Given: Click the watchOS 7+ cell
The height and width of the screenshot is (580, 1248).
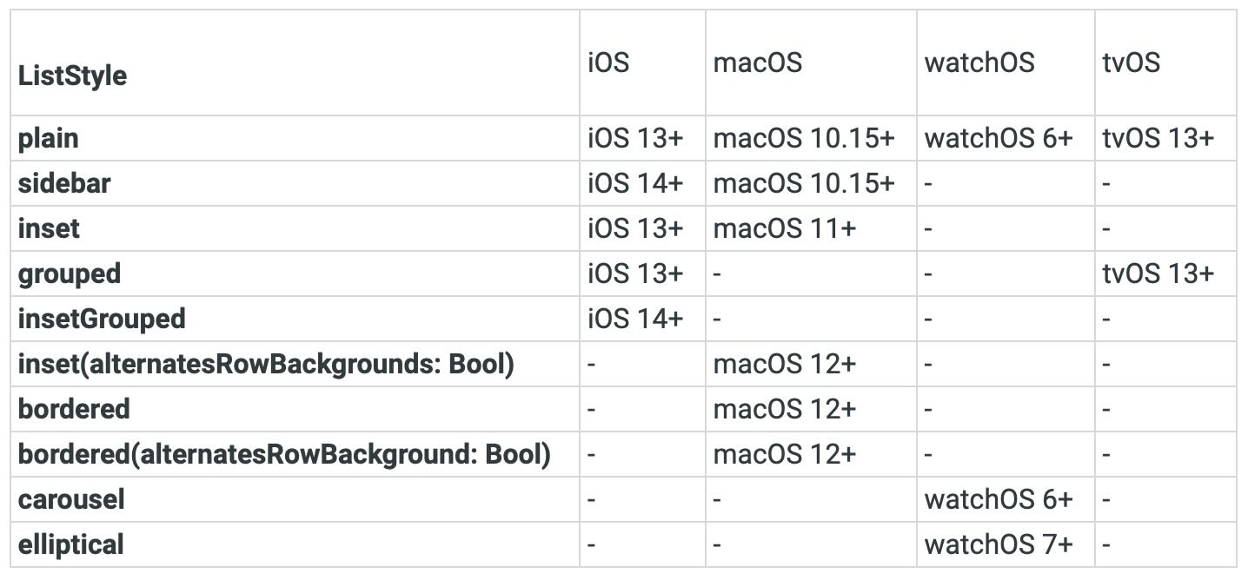Looking at the screenshot, I should [999, 544].
